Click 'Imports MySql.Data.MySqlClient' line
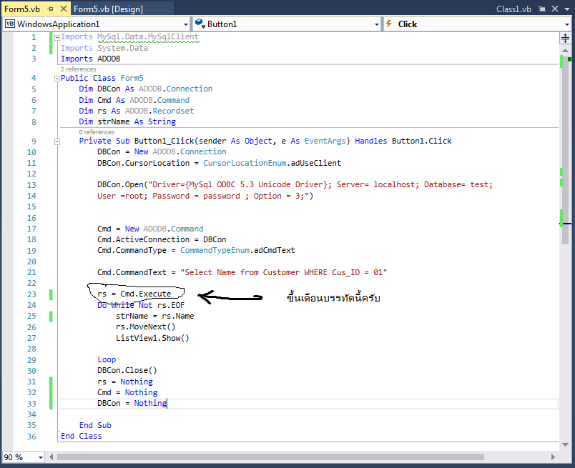This screenshot has width=575, height=468. coord(129,37)
